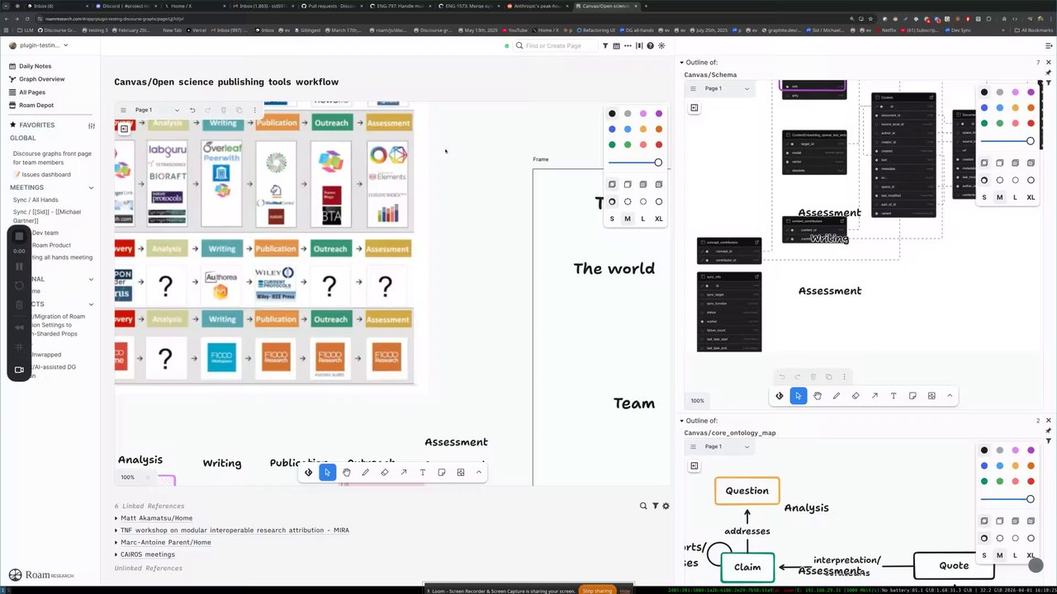
Task: Switch to the Canvas/Open science browser tab
Action: 608,6
